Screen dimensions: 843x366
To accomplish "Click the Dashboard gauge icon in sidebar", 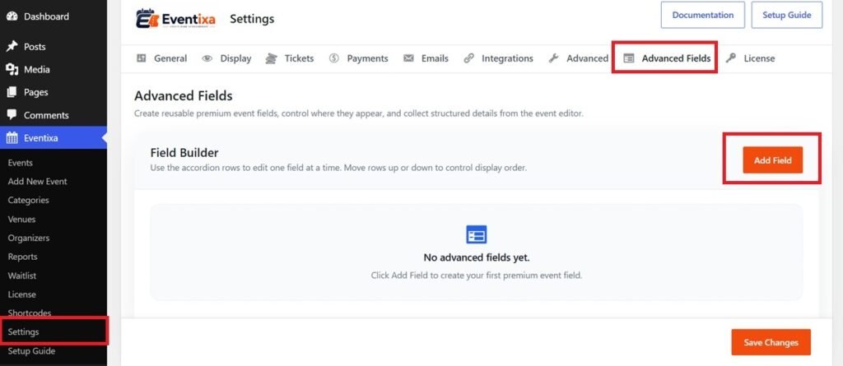I will [12, 16].
